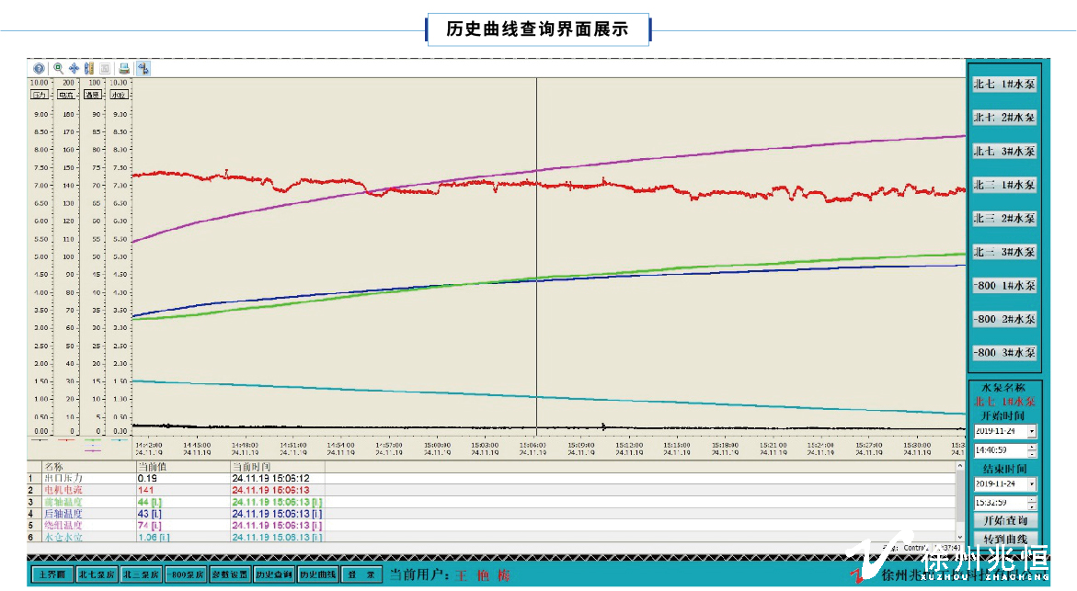Click the 开始查询 start query button
This screenshot has width=1077, height=591.
tap(1004, 521)
